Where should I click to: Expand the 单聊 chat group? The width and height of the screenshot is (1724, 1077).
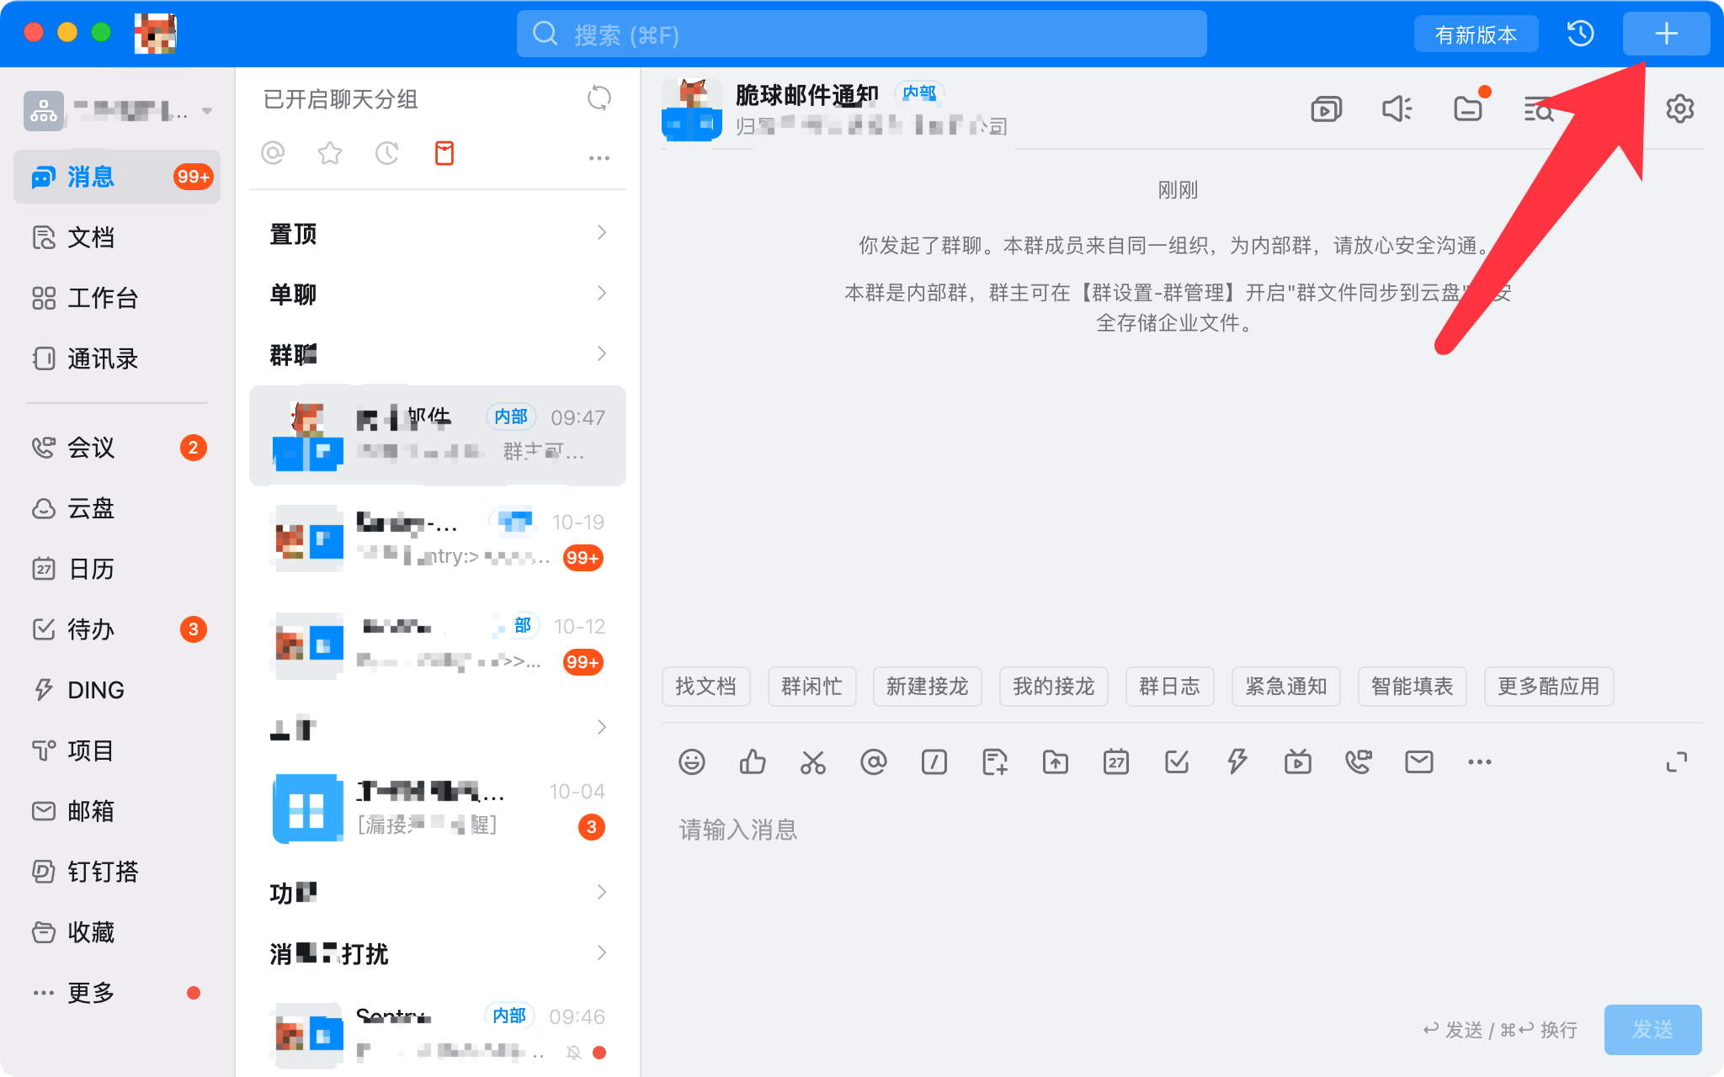438,294
